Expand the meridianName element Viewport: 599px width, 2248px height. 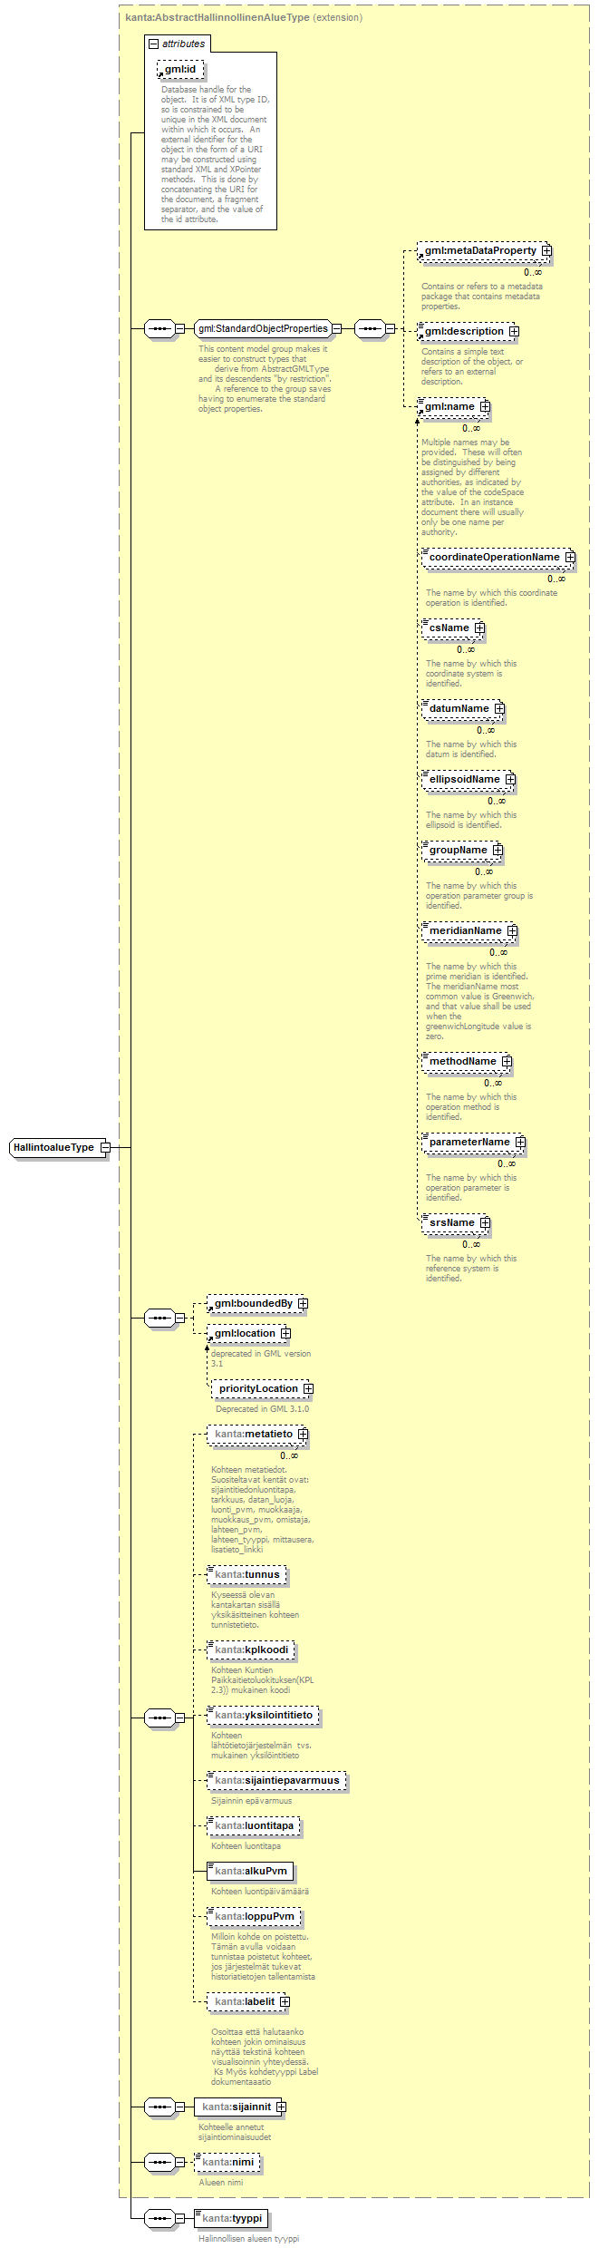(x=512, y=930)
